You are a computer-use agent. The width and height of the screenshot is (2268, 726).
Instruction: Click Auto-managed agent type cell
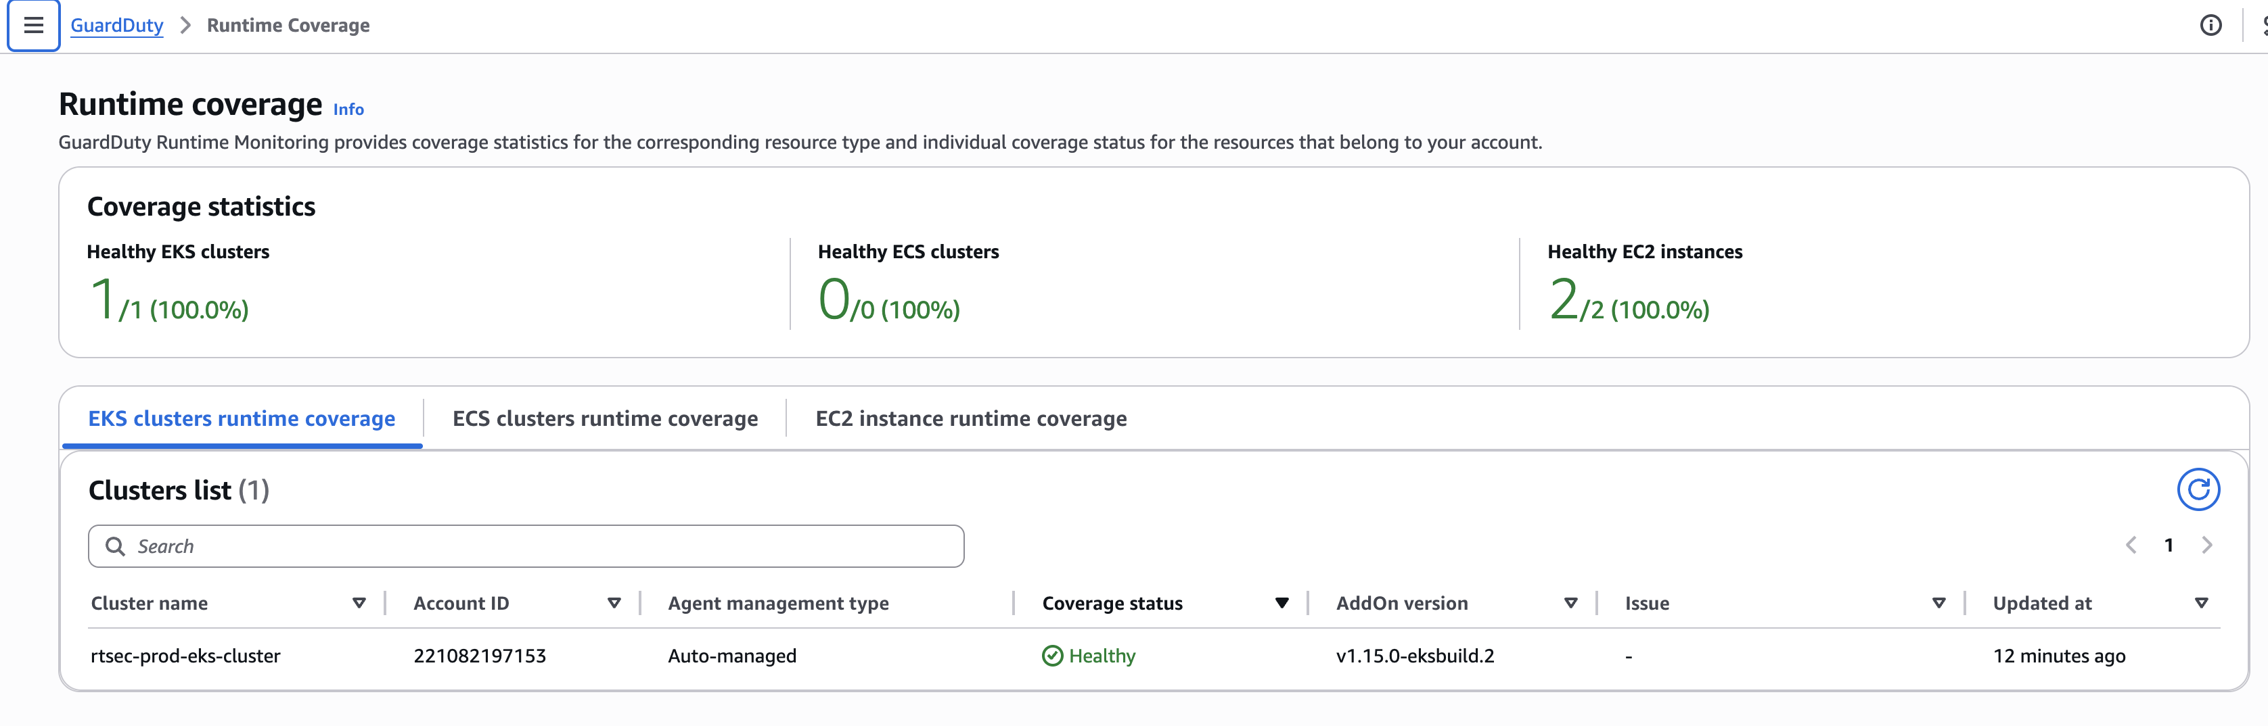pyautogui.click(x=733, y=656)
